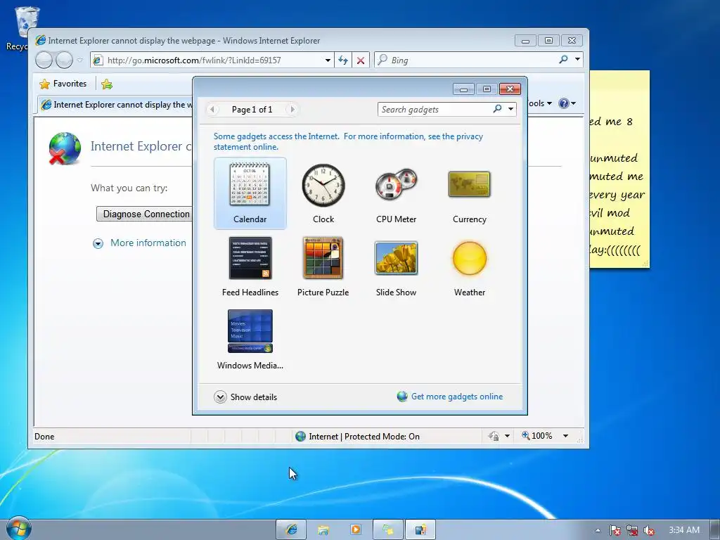Click in the Search gadgets field

tap(434, 109)
